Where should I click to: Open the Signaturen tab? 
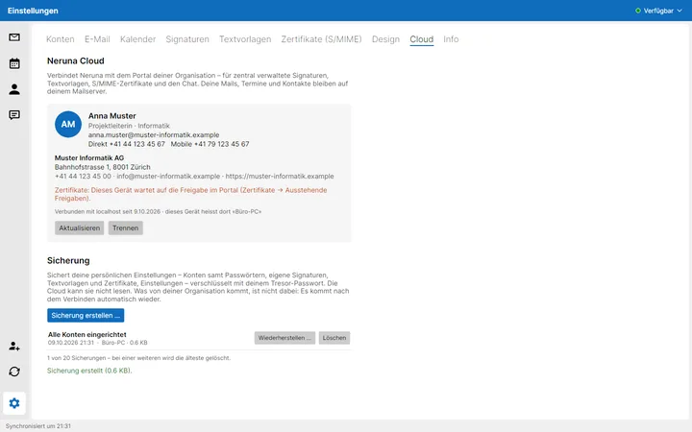pos(187,39)
